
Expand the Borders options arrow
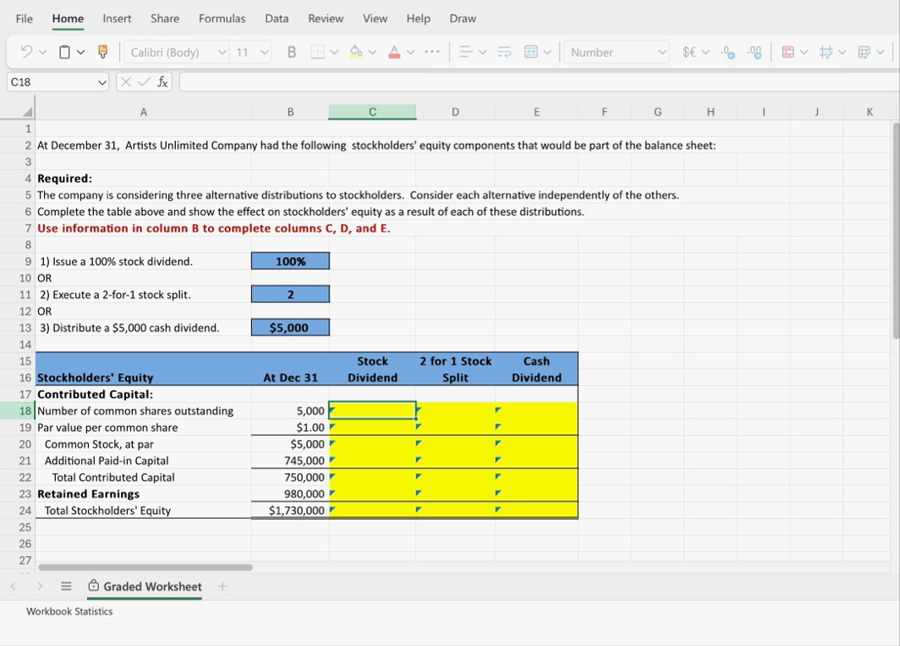[x=334, y=52]
